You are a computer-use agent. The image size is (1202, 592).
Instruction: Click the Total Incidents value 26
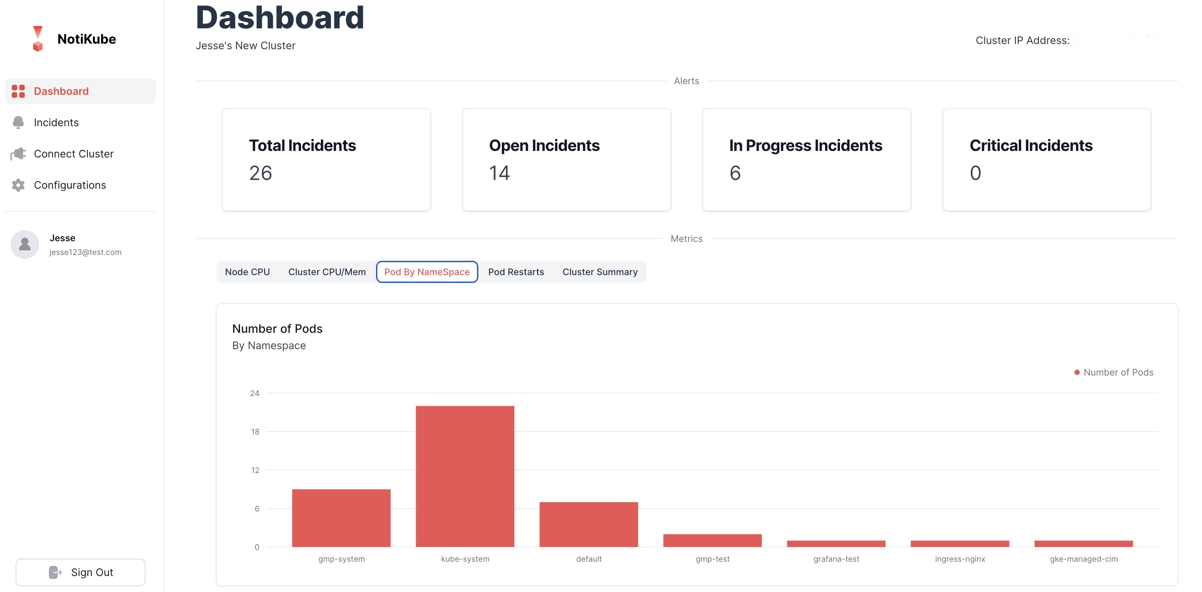[260, 173]
